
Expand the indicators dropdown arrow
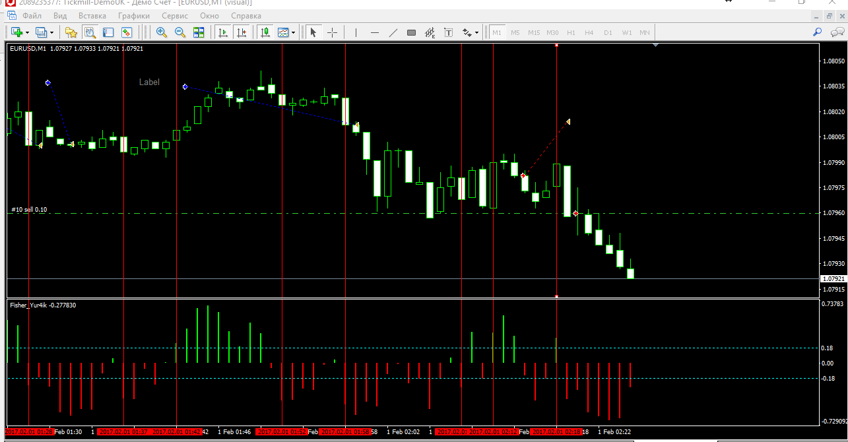click(294, 32)
